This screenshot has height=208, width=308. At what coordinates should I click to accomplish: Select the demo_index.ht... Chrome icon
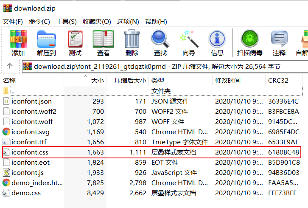[6, 183]
